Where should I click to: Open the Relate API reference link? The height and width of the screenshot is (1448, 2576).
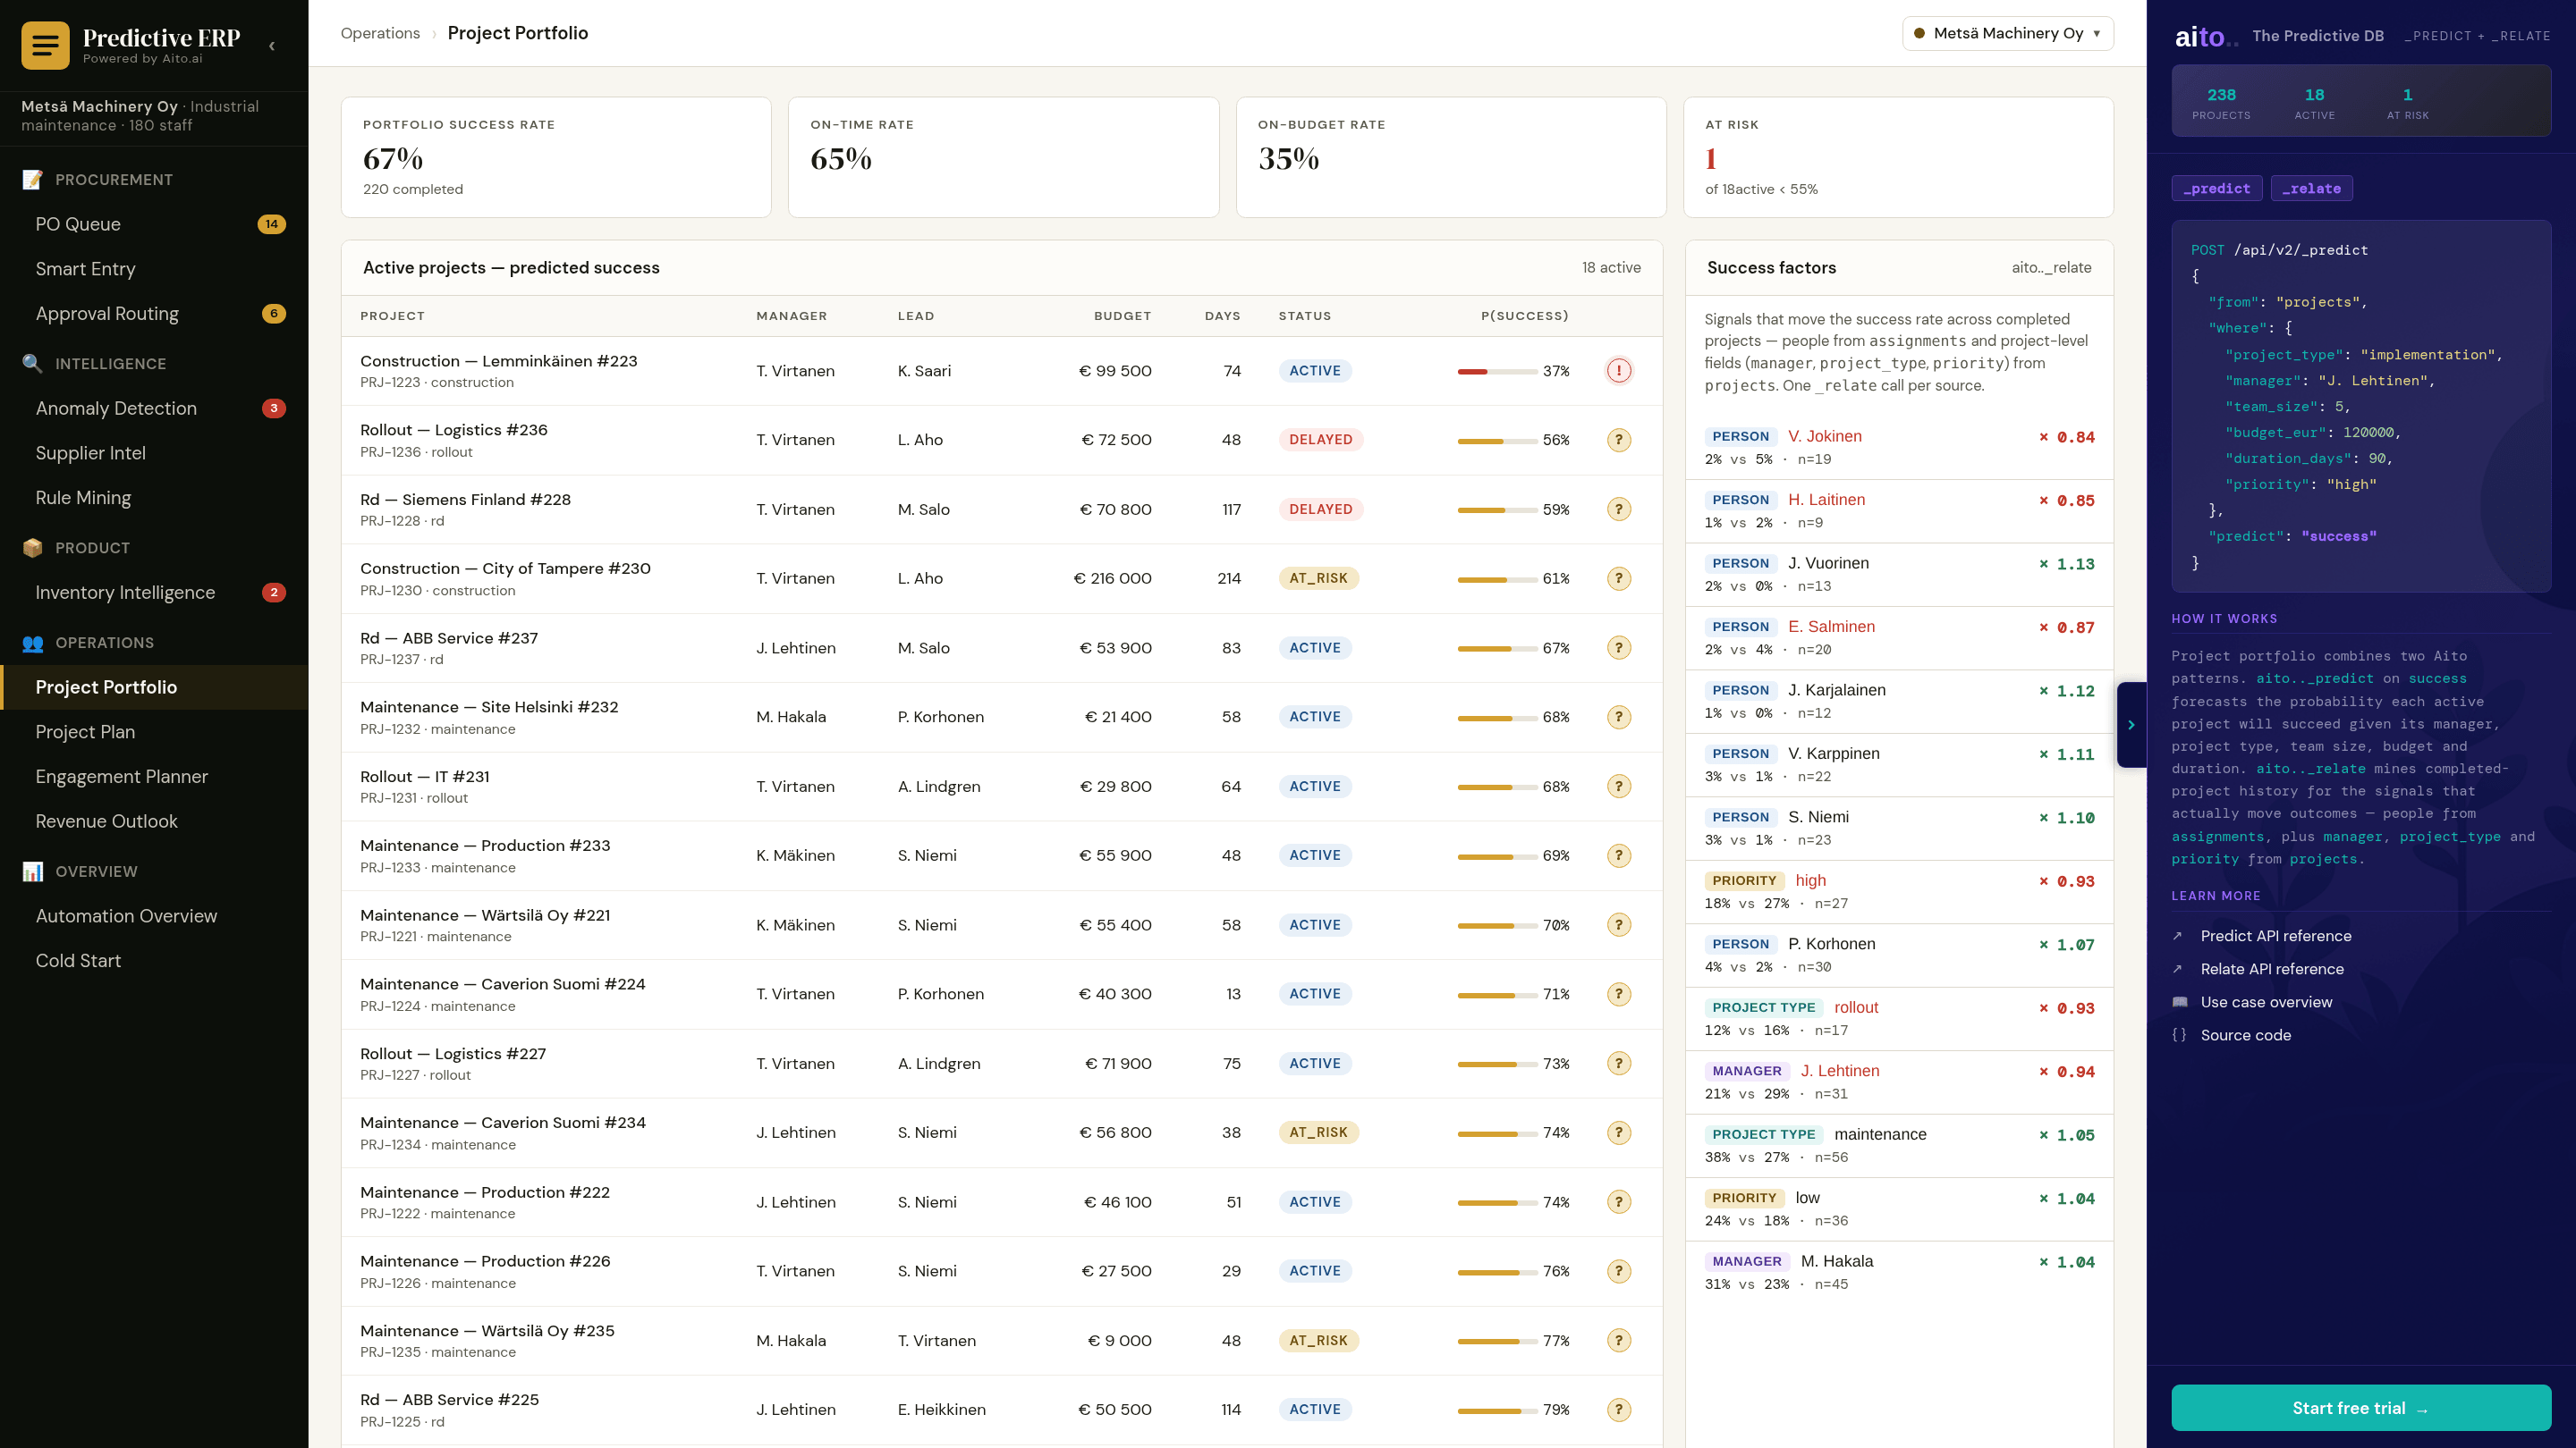coord(2271,968)
